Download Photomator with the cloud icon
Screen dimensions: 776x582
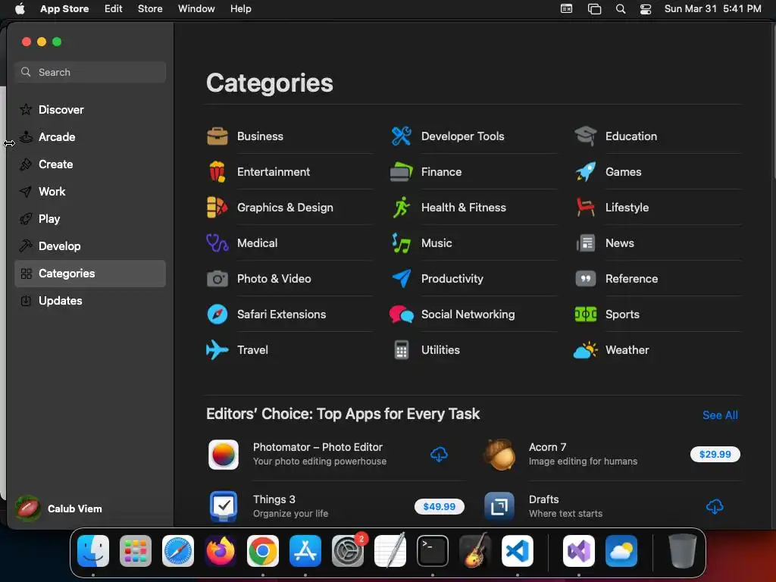coord(439,455)
